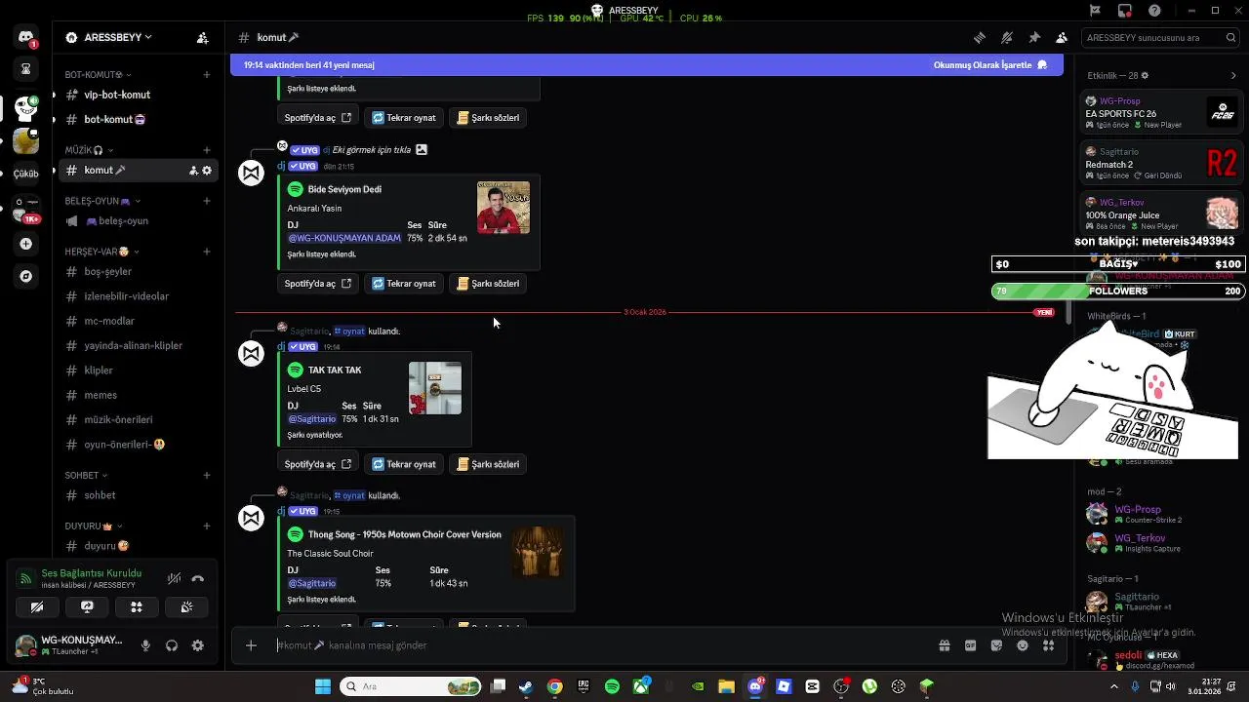The width and height of the screenshot is (1249, 702).
Task: Add channel to BOT-KOMUT category
Action: pos(207,75)
